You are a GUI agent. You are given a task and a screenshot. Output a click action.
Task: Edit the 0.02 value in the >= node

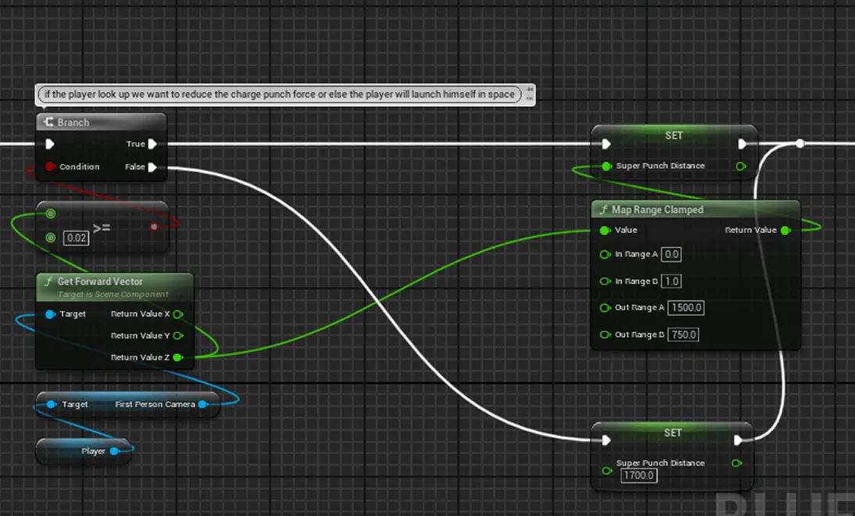pos(76,238)
